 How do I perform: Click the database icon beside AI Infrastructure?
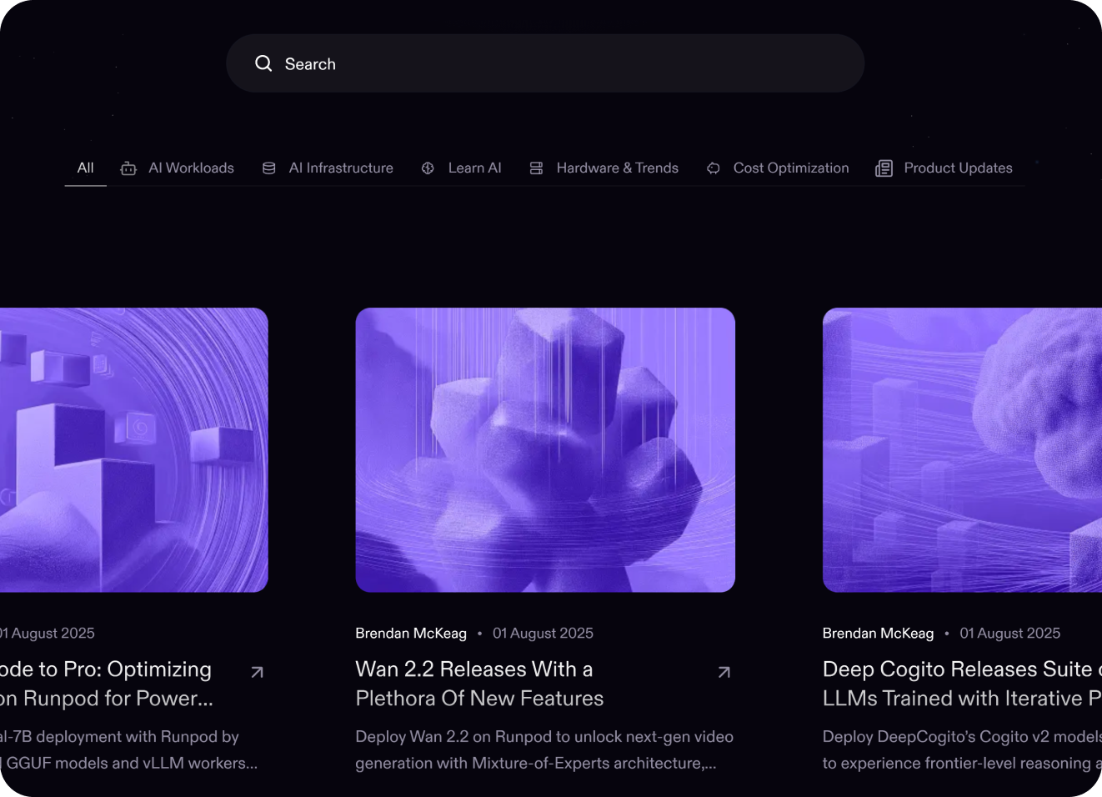[268, 168]
